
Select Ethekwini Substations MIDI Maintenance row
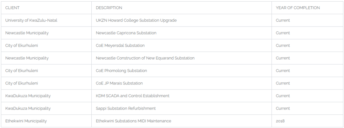172,121
